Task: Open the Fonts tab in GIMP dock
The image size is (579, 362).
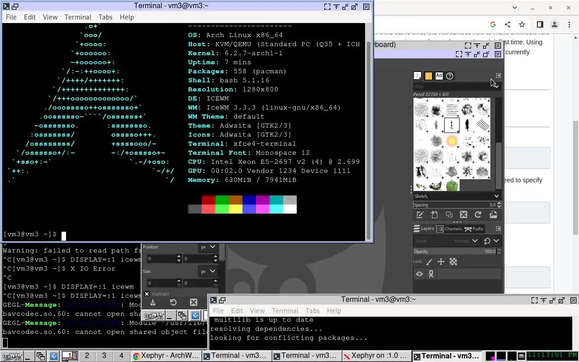Action: tap(439, 76)
